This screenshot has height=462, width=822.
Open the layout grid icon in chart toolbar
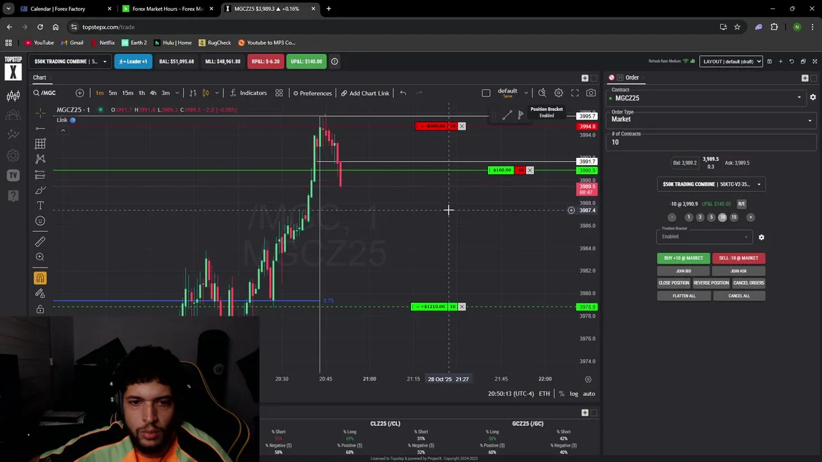pos(279,93)
